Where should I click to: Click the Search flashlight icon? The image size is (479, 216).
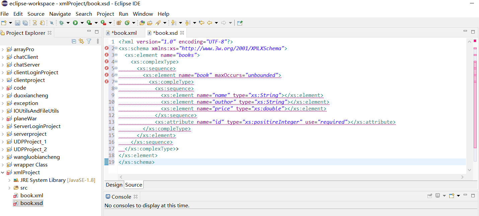tap(158, 23)
